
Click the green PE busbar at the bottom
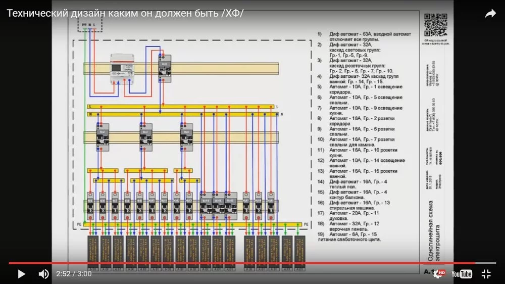[192, 224]
